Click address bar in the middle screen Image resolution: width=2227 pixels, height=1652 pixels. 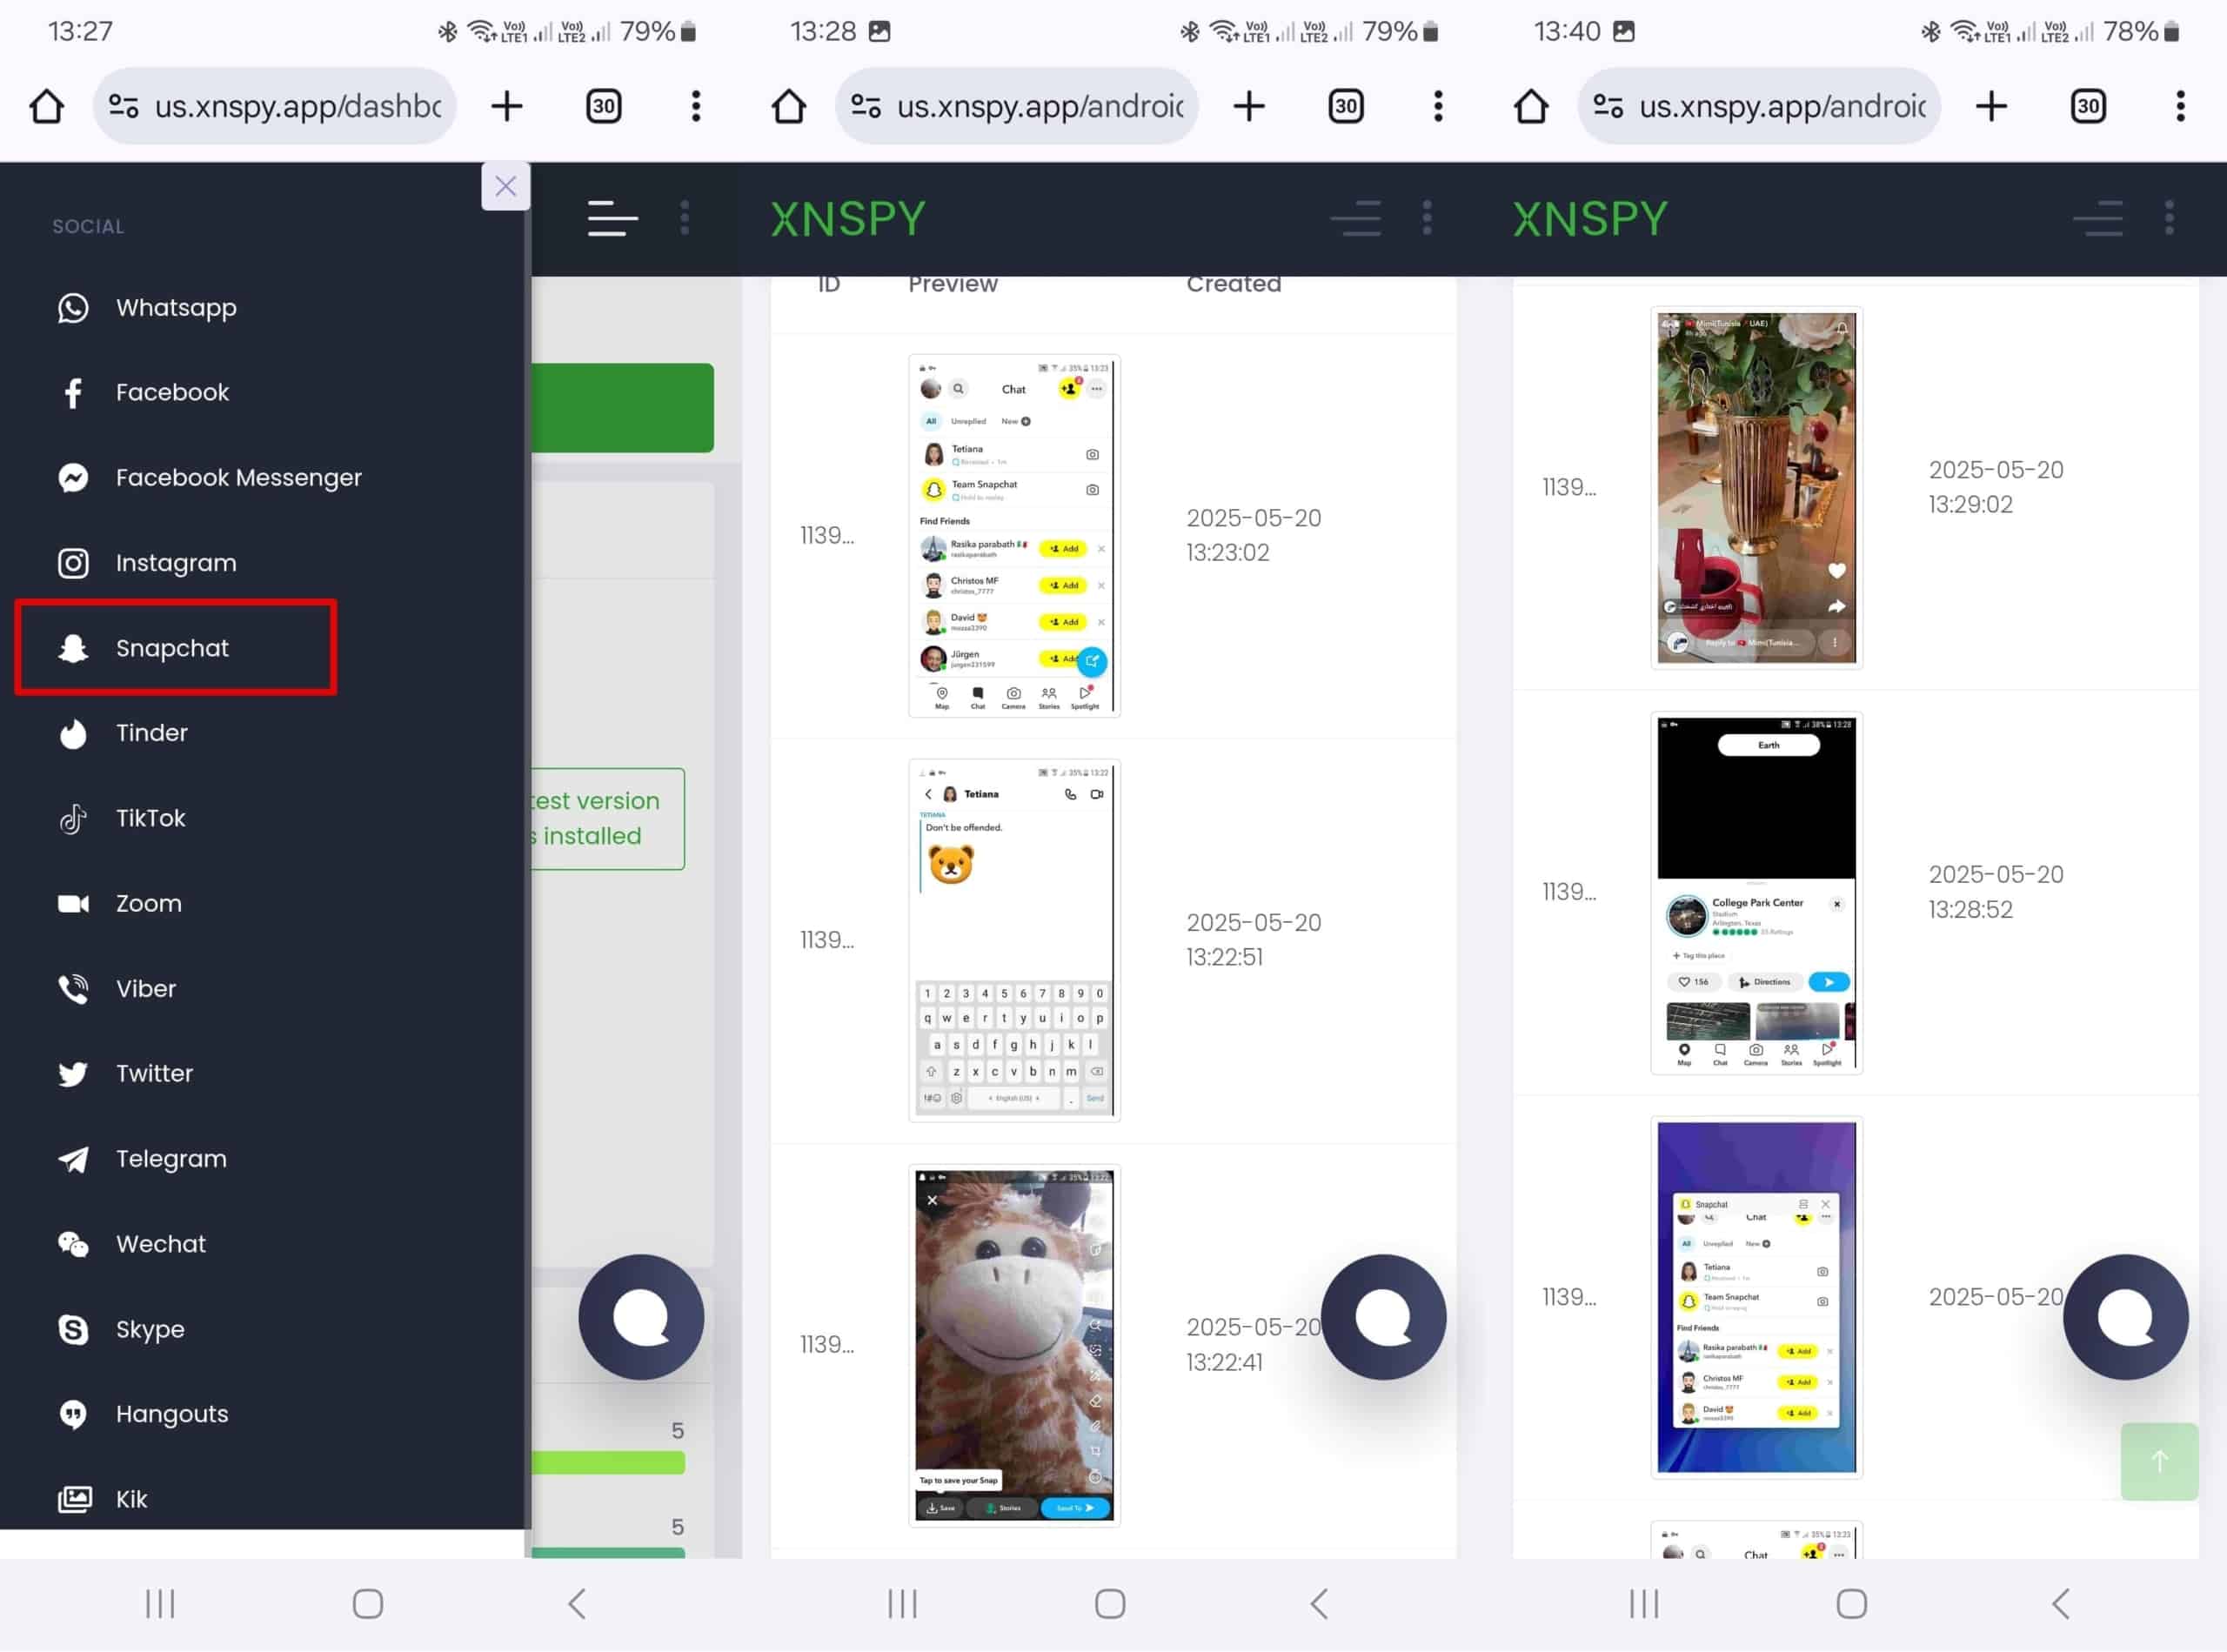point(1017,106)
